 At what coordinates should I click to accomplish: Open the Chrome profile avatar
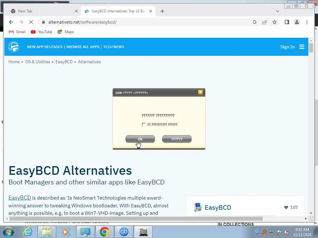click(297, 22)
